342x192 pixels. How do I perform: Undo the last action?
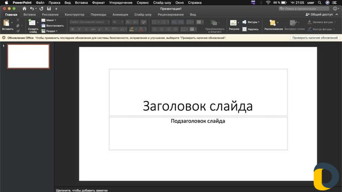coord(32,9)
